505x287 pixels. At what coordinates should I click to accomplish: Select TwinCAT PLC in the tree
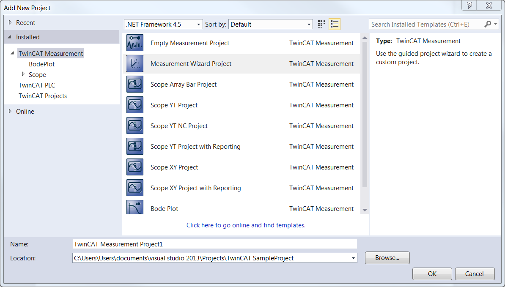pyautogui.click(x=37, y=85)
